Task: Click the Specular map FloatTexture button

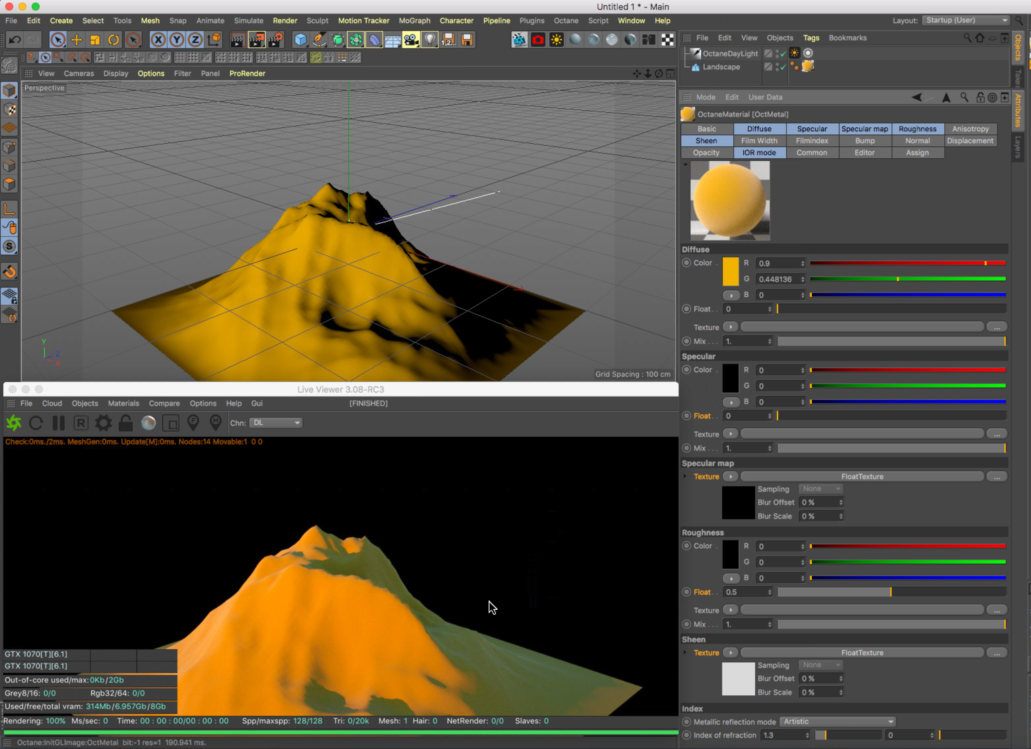Action: (x=862, y=477)
